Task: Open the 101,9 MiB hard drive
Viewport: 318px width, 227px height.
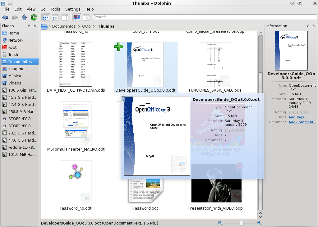Action: pos(20,154)
